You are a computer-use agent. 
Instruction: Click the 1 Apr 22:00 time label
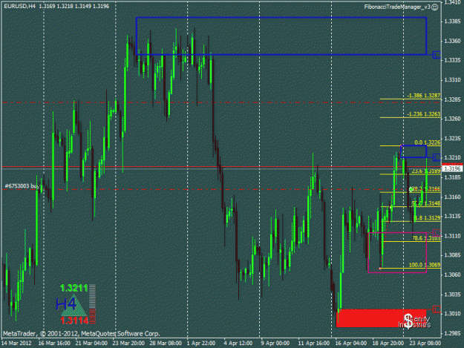point(201,343)
